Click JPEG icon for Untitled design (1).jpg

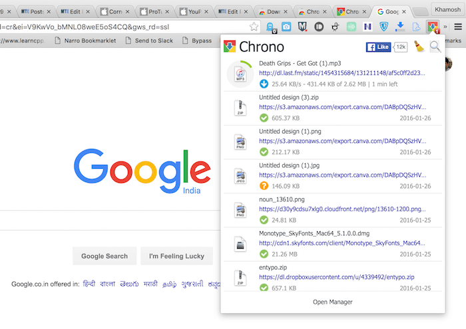tap(240, 176)
